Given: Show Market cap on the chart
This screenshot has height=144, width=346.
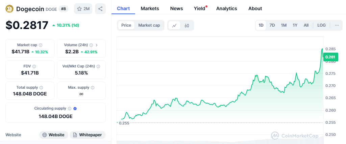Looking at the screenshot, I should coord(149,25).
